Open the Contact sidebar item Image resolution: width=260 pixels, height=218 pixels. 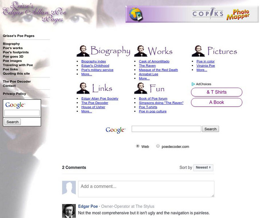(9, 86)
